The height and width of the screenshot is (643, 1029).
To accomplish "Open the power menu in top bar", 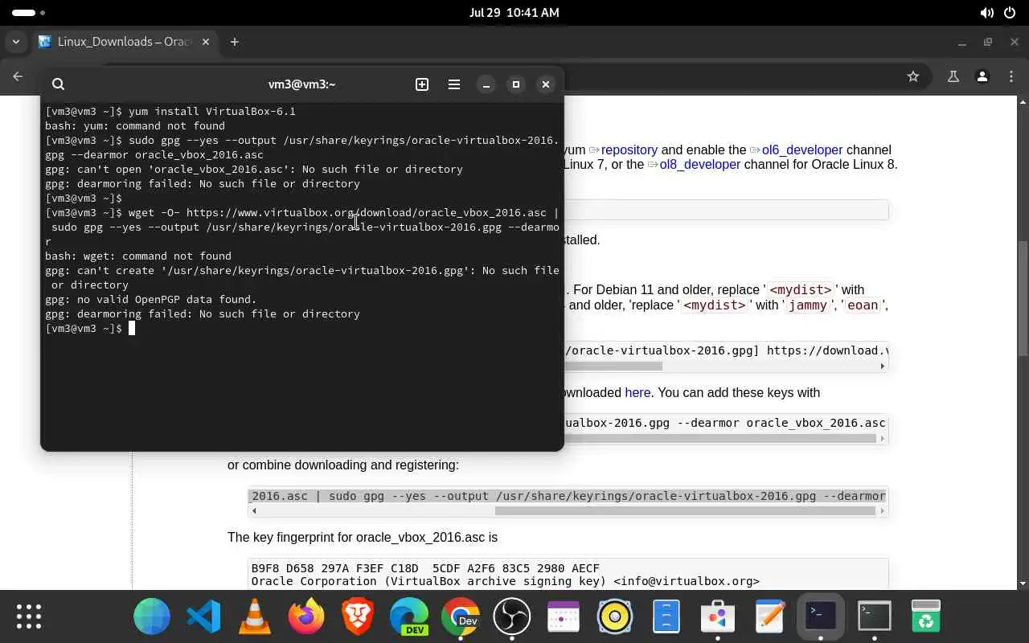I will click(1010, 13).
